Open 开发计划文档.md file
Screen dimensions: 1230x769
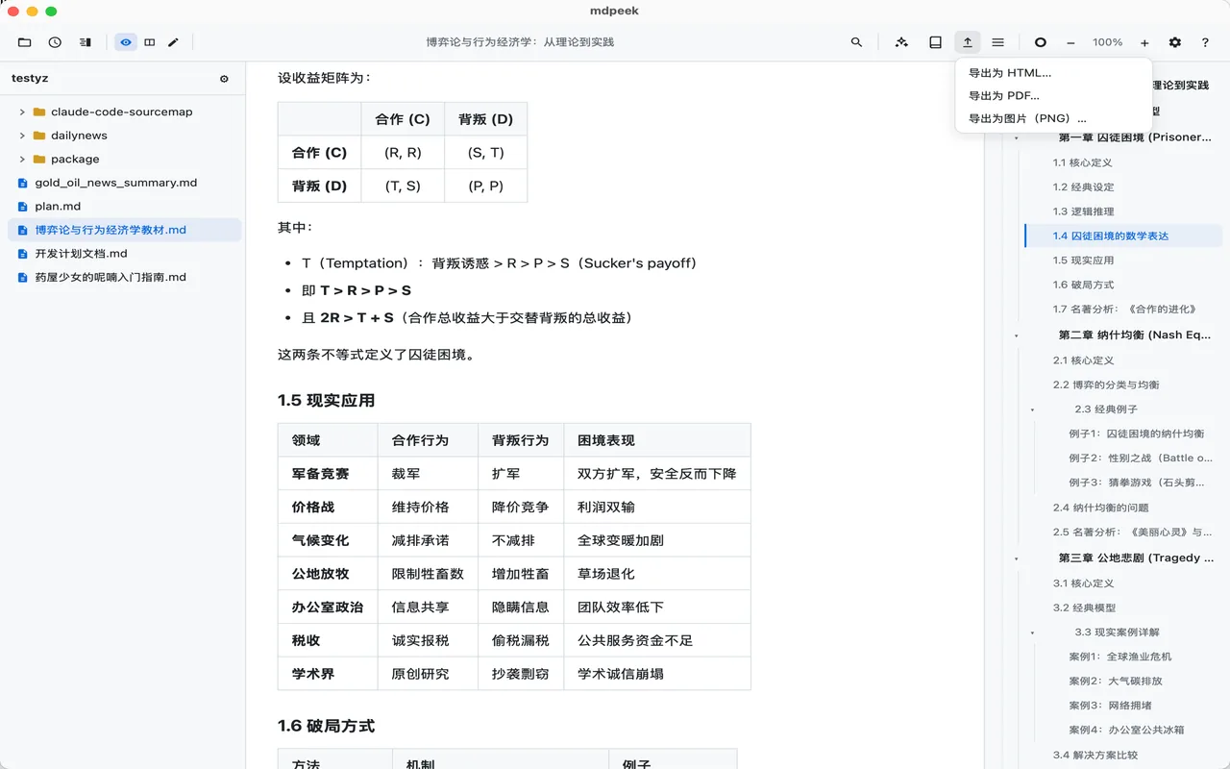tap(125, 254)
